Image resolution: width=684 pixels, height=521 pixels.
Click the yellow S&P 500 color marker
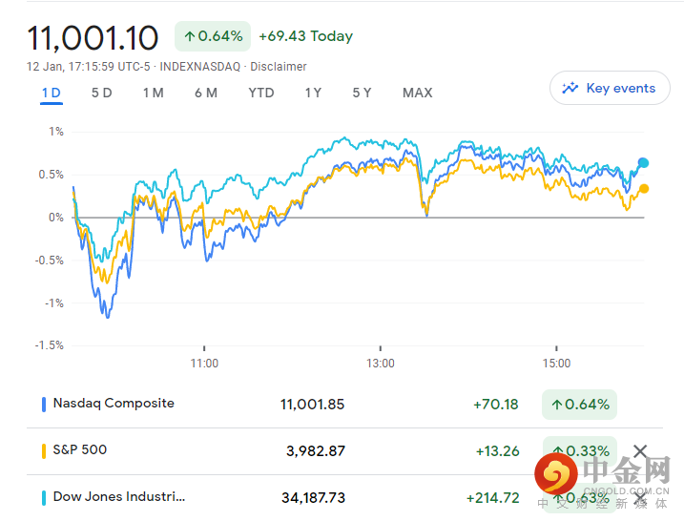click(44, 450)
